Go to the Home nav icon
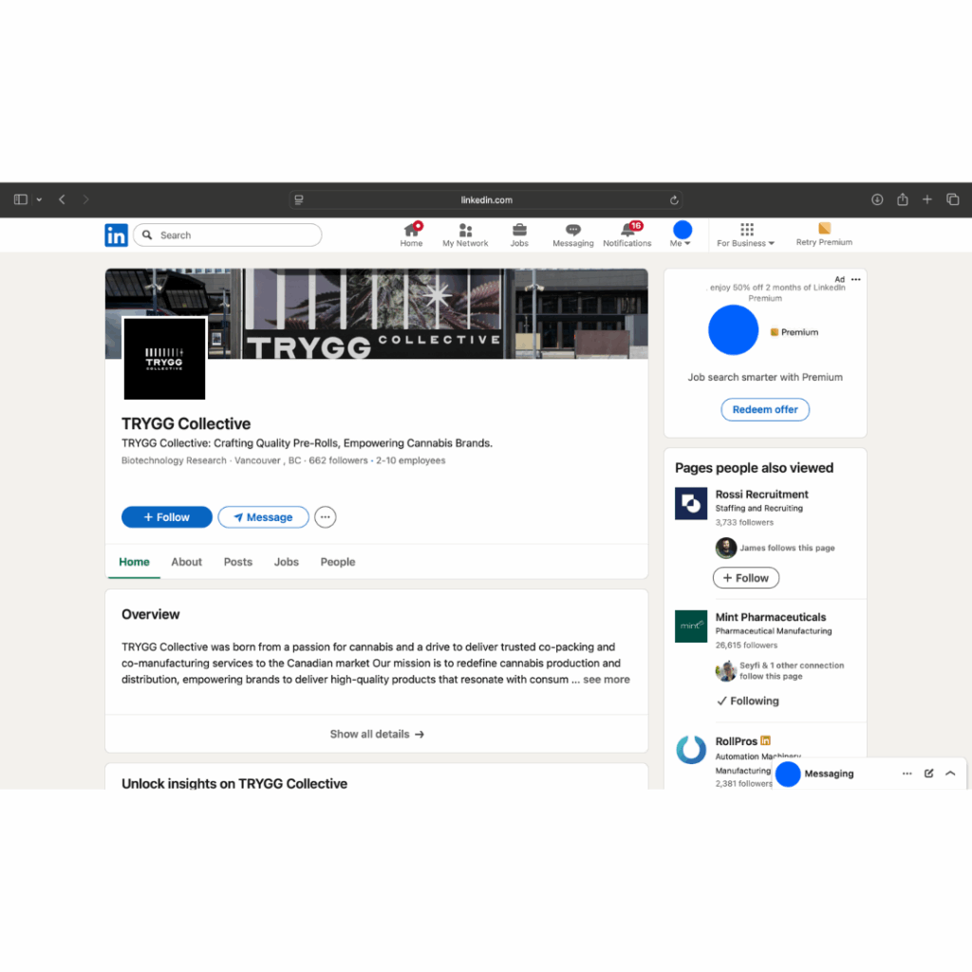 pos(411,235)
